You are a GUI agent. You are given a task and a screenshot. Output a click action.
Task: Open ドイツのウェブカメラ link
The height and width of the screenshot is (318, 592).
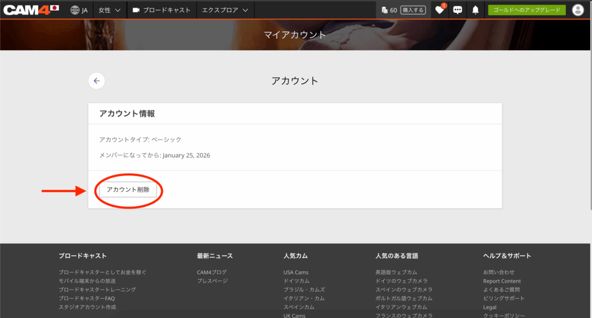point(401,280)
